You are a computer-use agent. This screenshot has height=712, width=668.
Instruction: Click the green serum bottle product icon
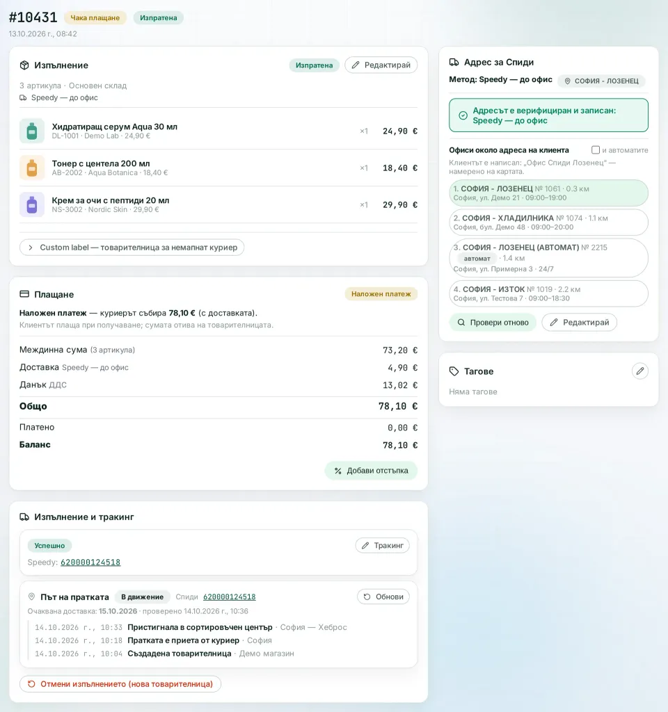32,131
